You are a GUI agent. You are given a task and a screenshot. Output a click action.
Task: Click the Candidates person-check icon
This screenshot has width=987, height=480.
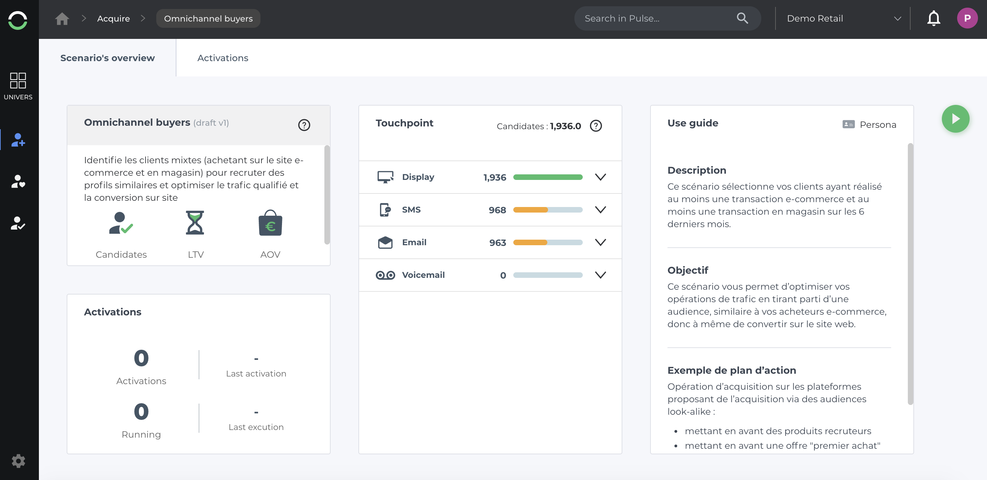point(121,223)
